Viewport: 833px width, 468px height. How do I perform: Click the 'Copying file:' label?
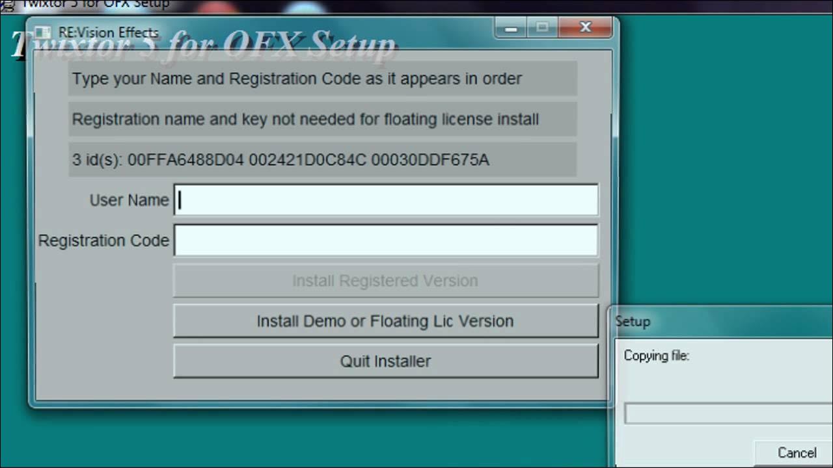pyautogui.click(x=656, y=356)
